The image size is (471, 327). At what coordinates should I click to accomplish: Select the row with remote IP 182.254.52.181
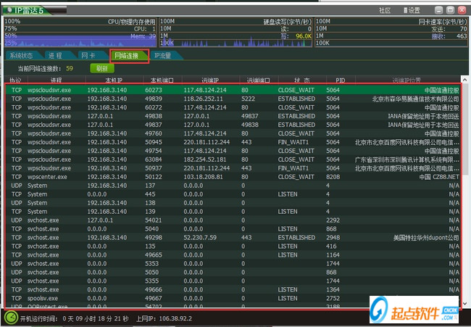pos(233,160)
